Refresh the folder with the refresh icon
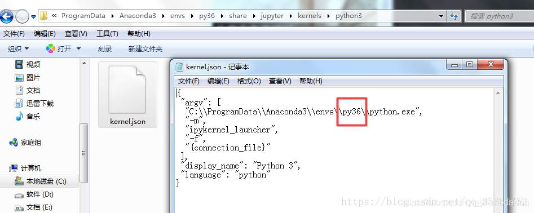 pyautogui.click(x=453, y=16)
